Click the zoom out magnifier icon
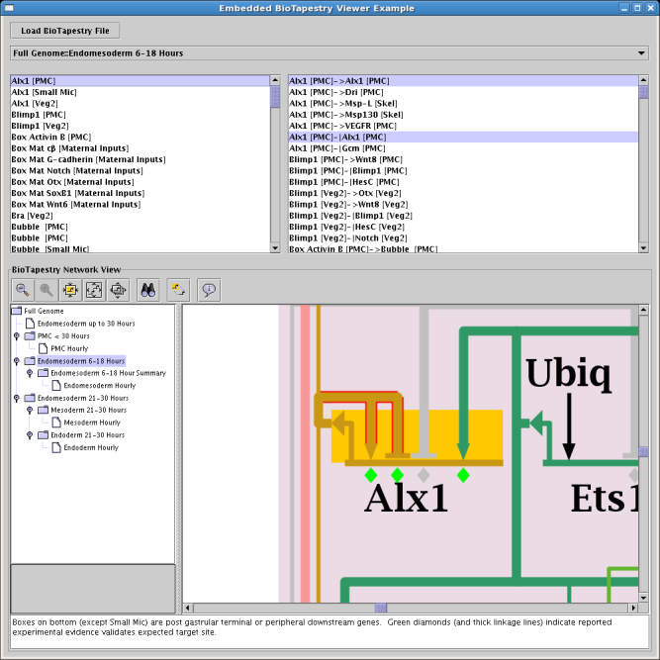 [22, 289]
